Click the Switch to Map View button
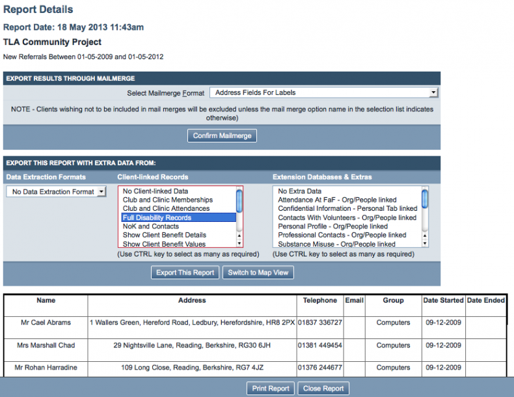 (258, 273)
